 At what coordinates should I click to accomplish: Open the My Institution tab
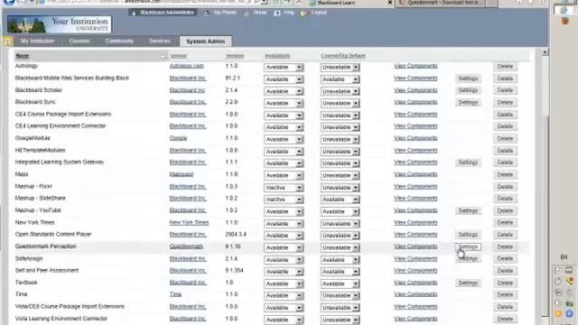pyautogui.click(x=37, y=41)
